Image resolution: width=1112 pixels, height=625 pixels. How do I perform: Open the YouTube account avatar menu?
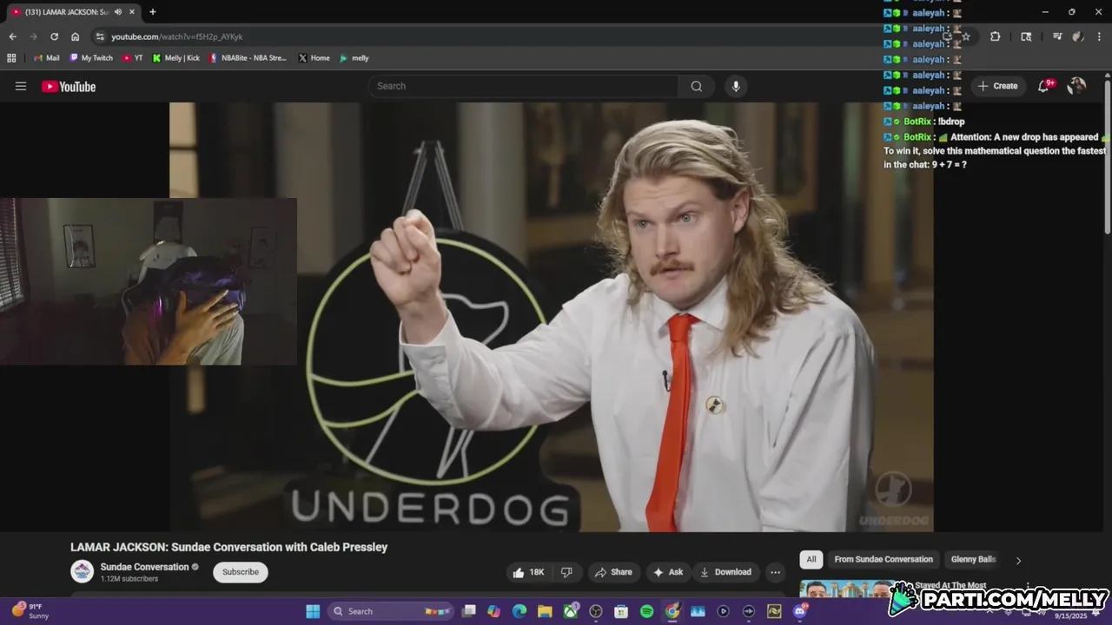[x=1076, y=86]
